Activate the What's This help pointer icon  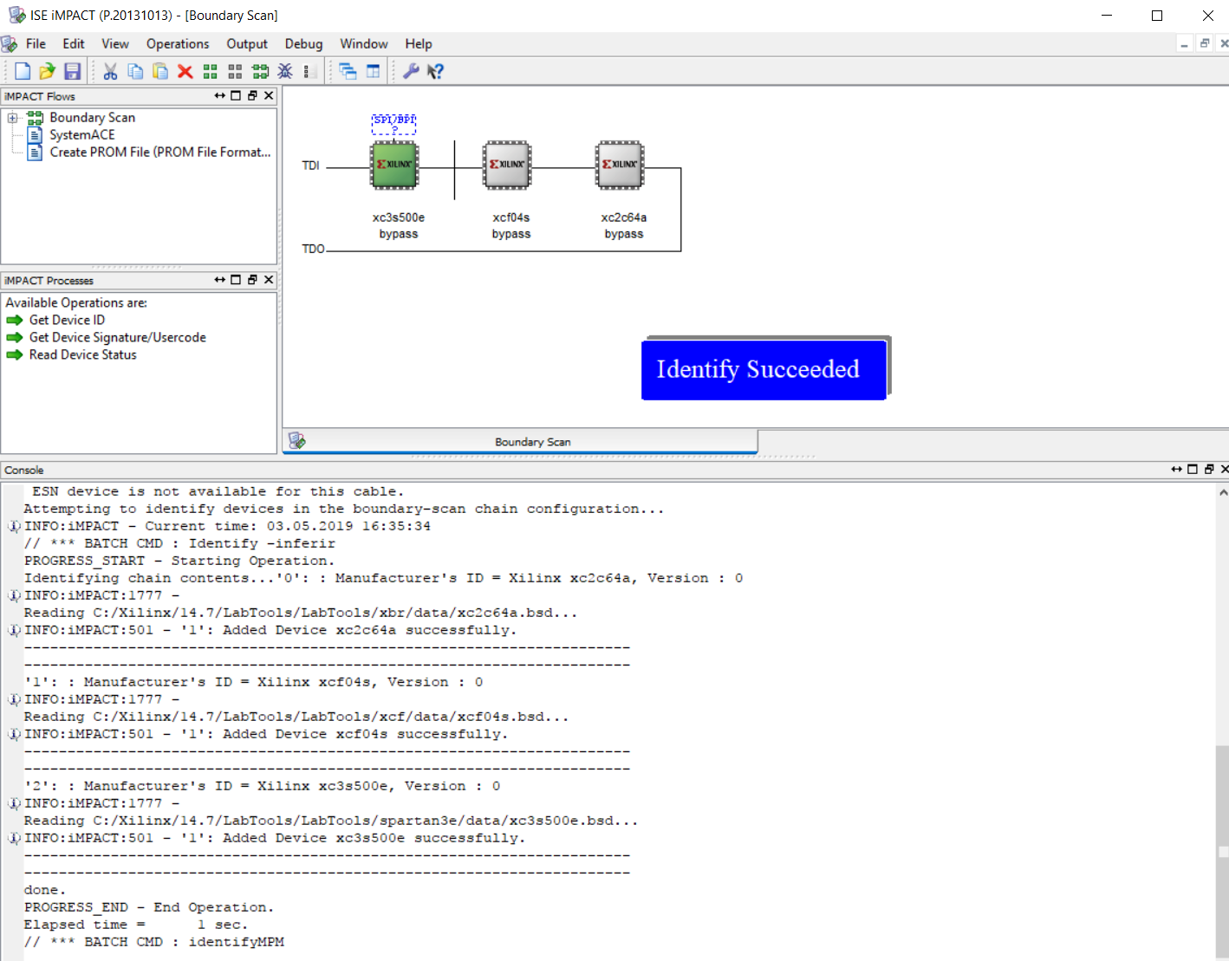coord(435,71)
